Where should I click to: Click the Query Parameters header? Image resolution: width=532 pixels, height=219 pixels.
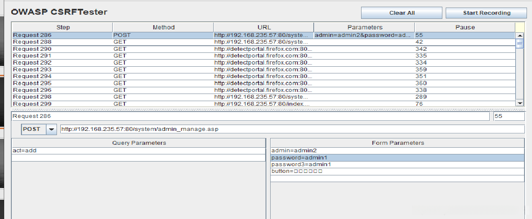[139, 143]
